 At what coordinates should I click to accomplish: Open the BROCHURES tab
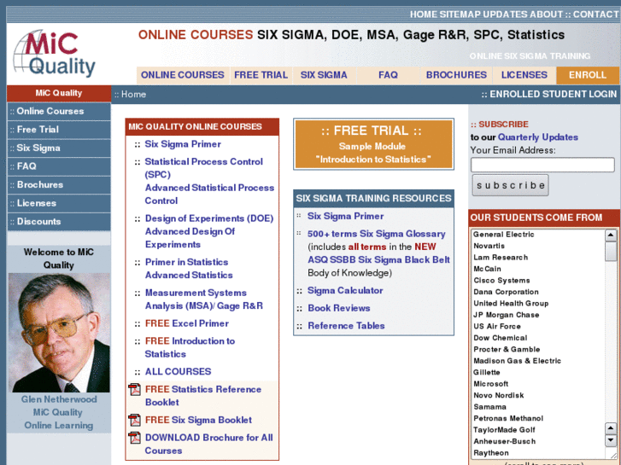pyautogui.click(x=456, y=75)
